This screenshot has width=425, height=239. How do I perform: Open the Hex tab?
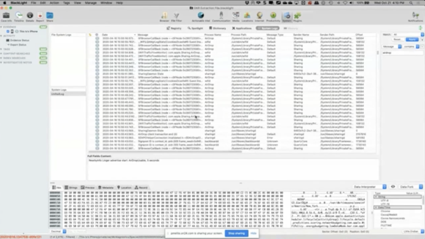(56, 187)
